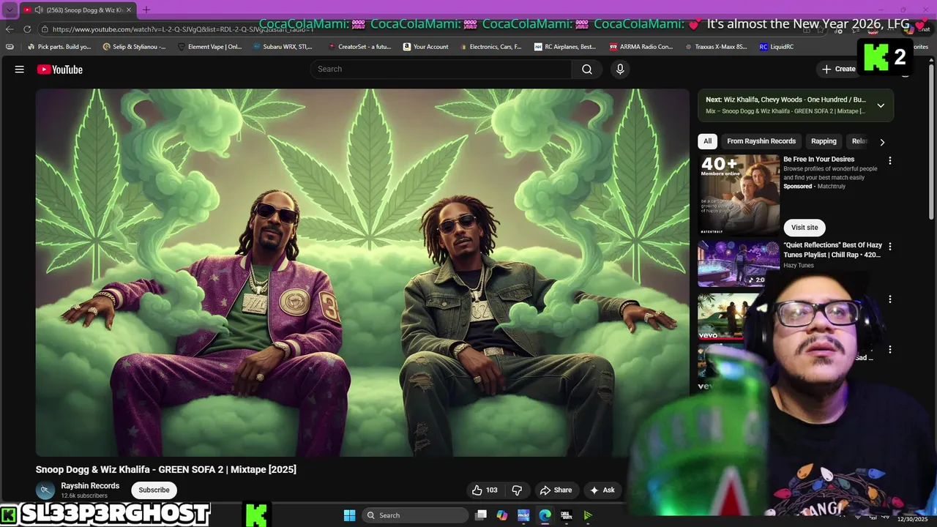This screenshot has height=527, width=937.
Task: Select the All filter chip
Action: tap(707, 141)
